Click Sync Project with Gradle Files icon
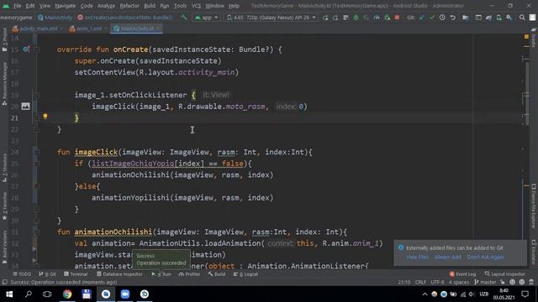The width and height of the screenshot is (538, 302). point(488,18)
